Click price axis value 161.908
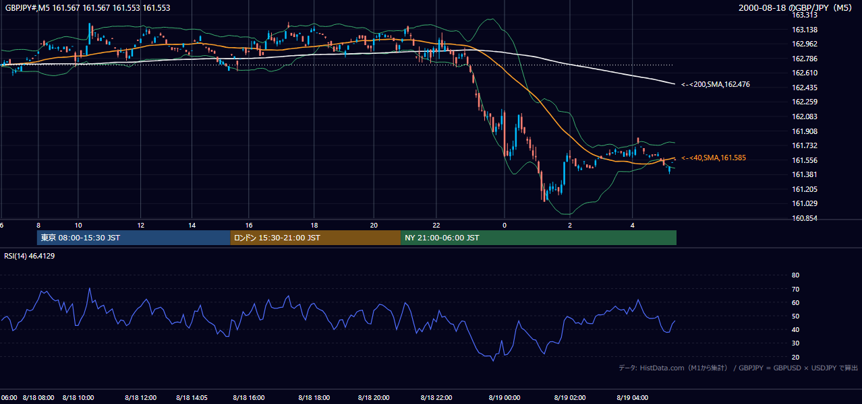The width and height of the screenshot is (862, 404). 805,131
